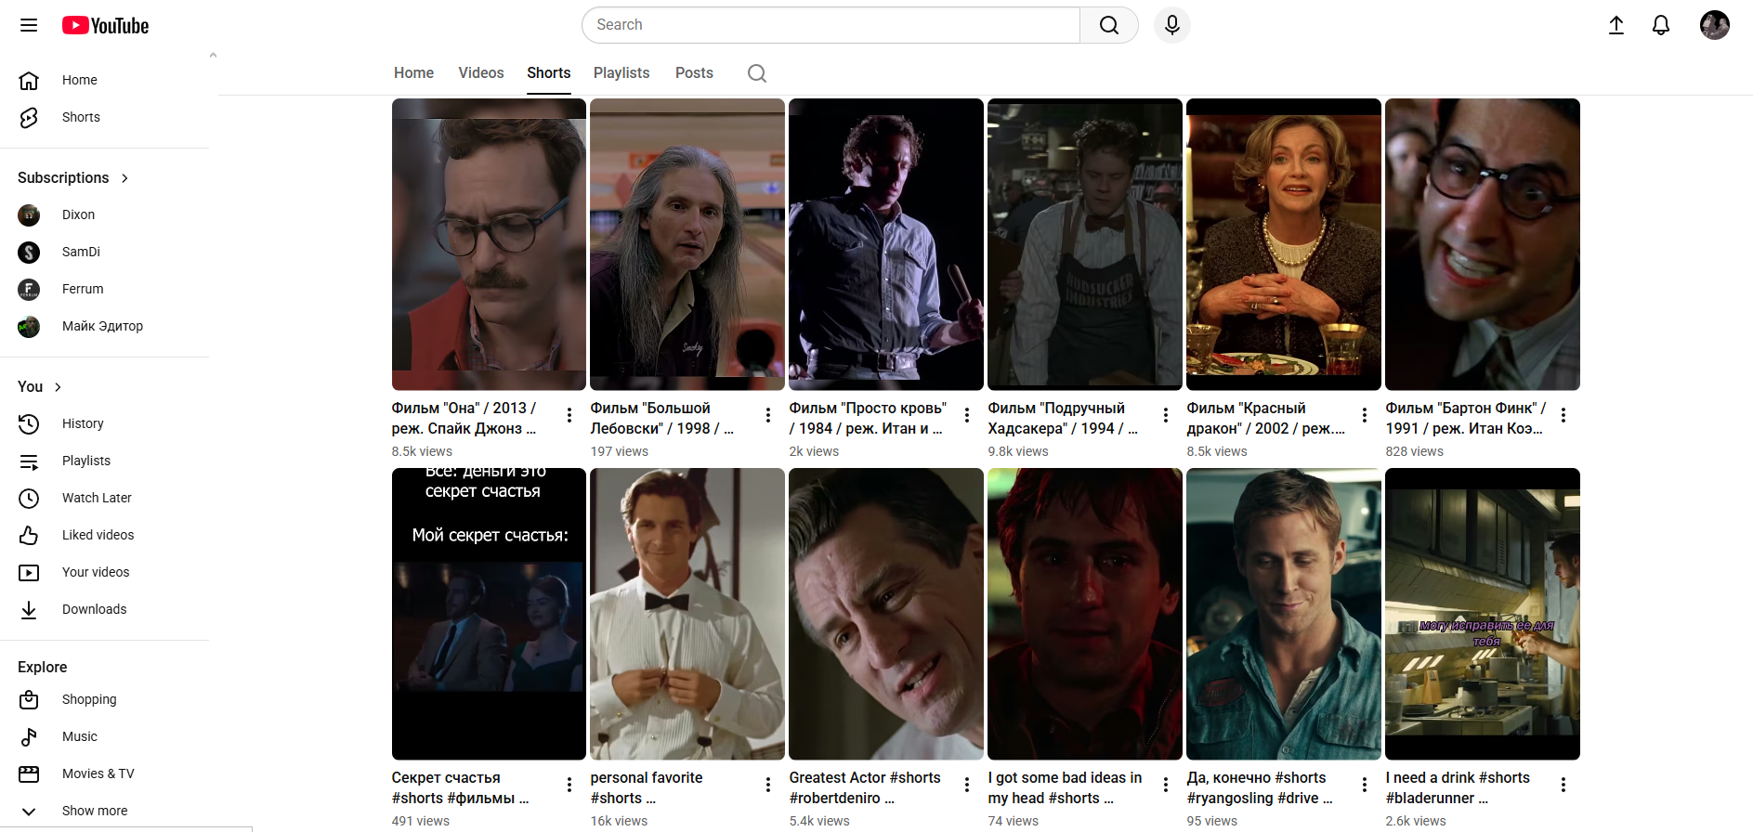Open the Майк Эдитор subscription channel
This screenshot has height=832, width=1753.
pyautogui.click(x=104, y=326)
